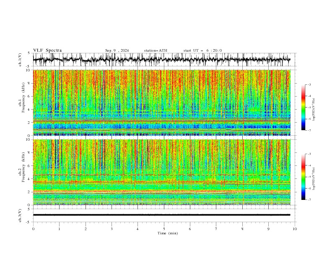Click the '-7' label on lower colorbar
Viewport: 332px width, 257px height.
coord(309,199)
